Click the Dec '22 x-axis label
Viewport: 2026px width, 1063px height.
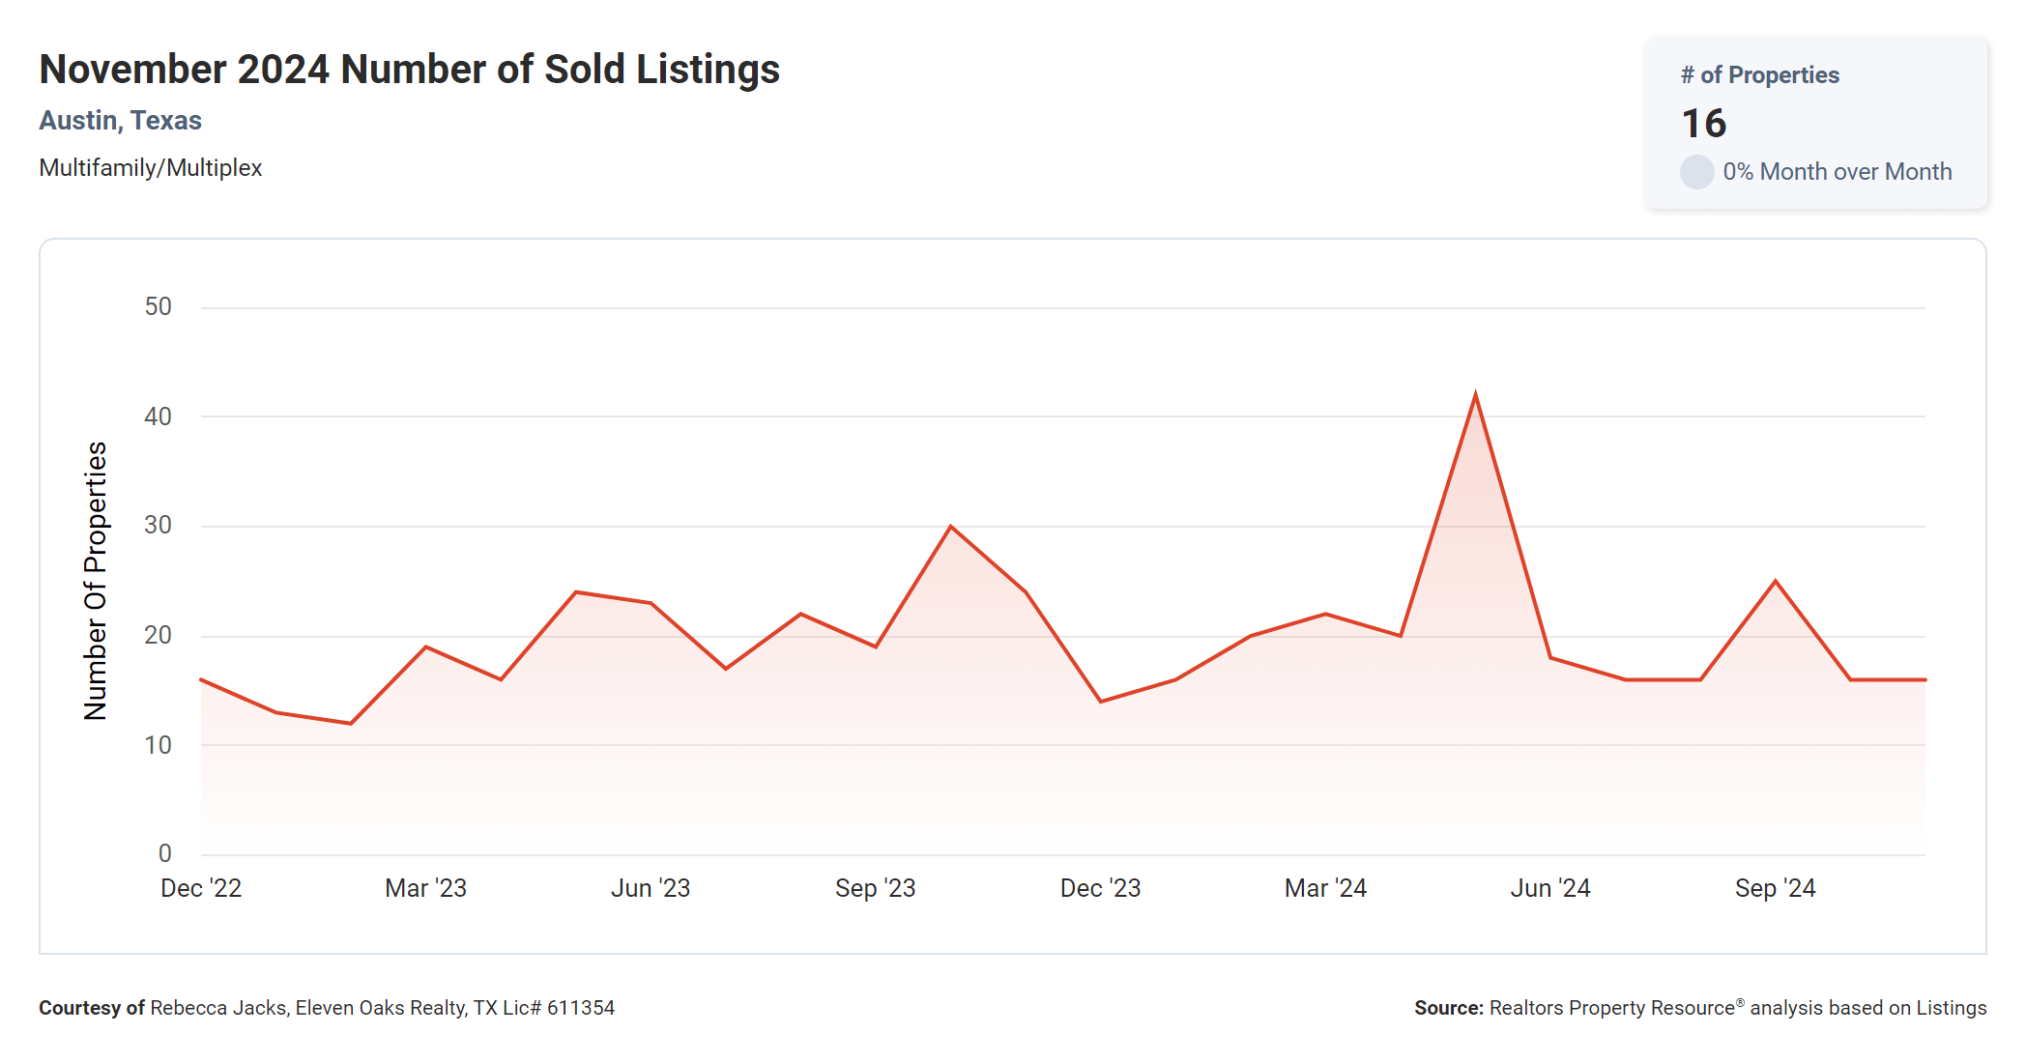point(201,888)
